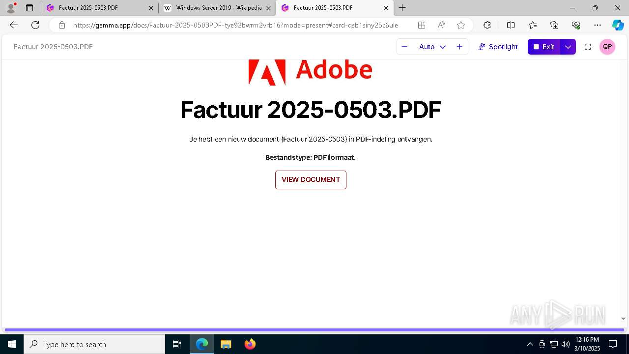This screenshot has height=354, width=629.
Task: Open the tab actions menu icon
Action: [29, 8]
